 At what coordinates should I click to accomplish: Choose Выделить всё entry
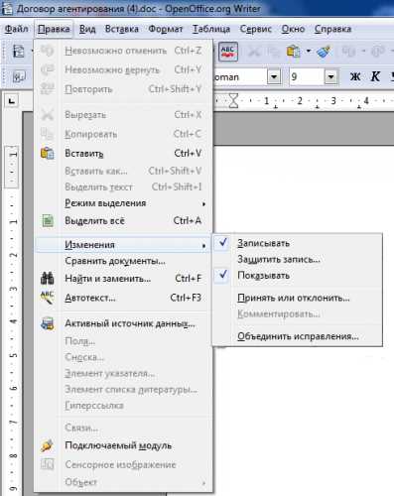click(123, 220)
